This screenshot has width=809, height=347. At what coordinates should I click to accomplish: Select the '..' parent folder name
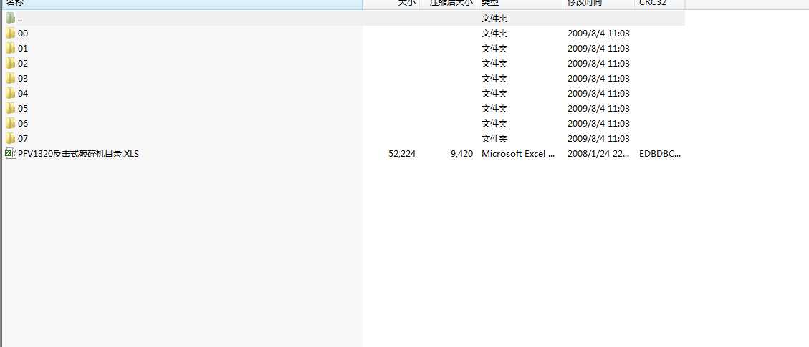(x=20, y=19)
